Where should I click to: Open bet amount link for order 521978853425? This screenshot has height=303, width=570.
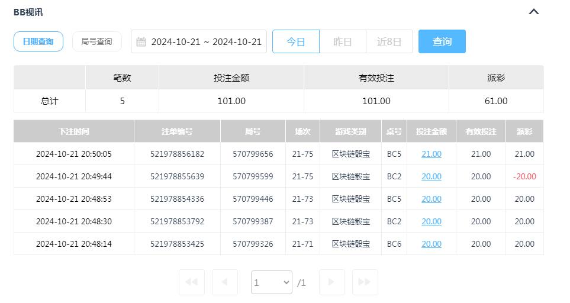point(431,244)
